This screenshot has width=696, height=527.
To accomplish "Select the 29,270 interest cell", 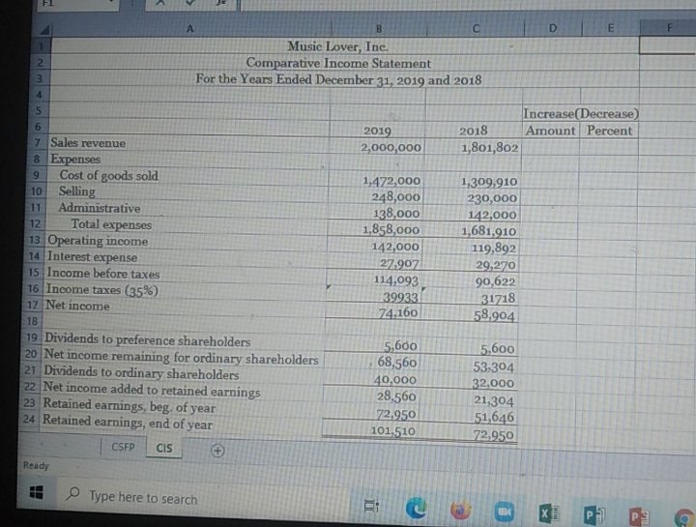I will coord(495,265).
